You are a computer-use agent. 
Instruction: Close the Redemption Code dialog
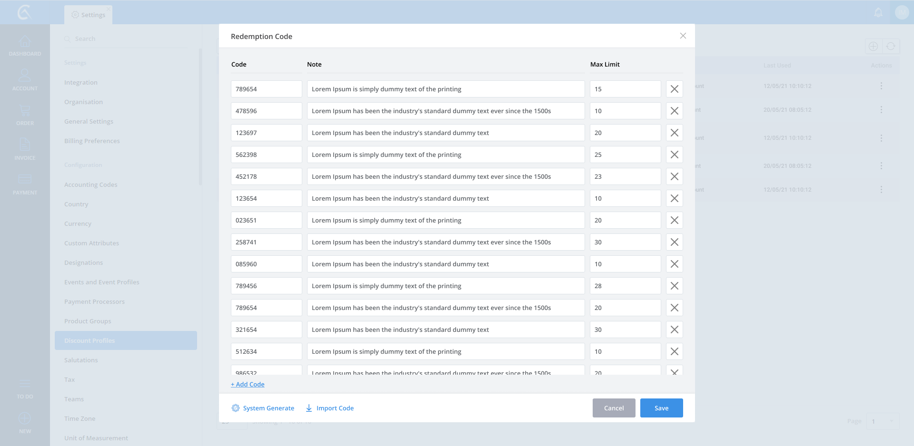click(683, 36)
